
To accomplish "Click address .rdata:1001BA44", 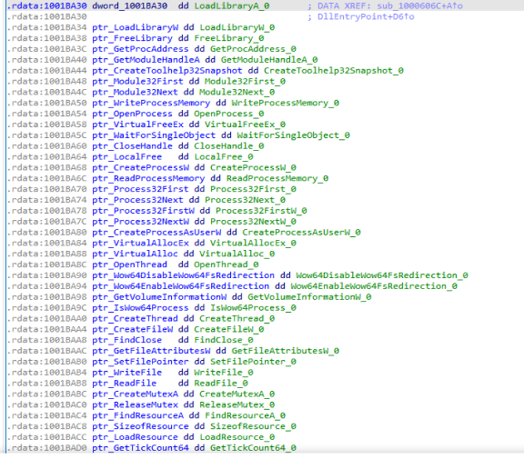I will point(46,71).
